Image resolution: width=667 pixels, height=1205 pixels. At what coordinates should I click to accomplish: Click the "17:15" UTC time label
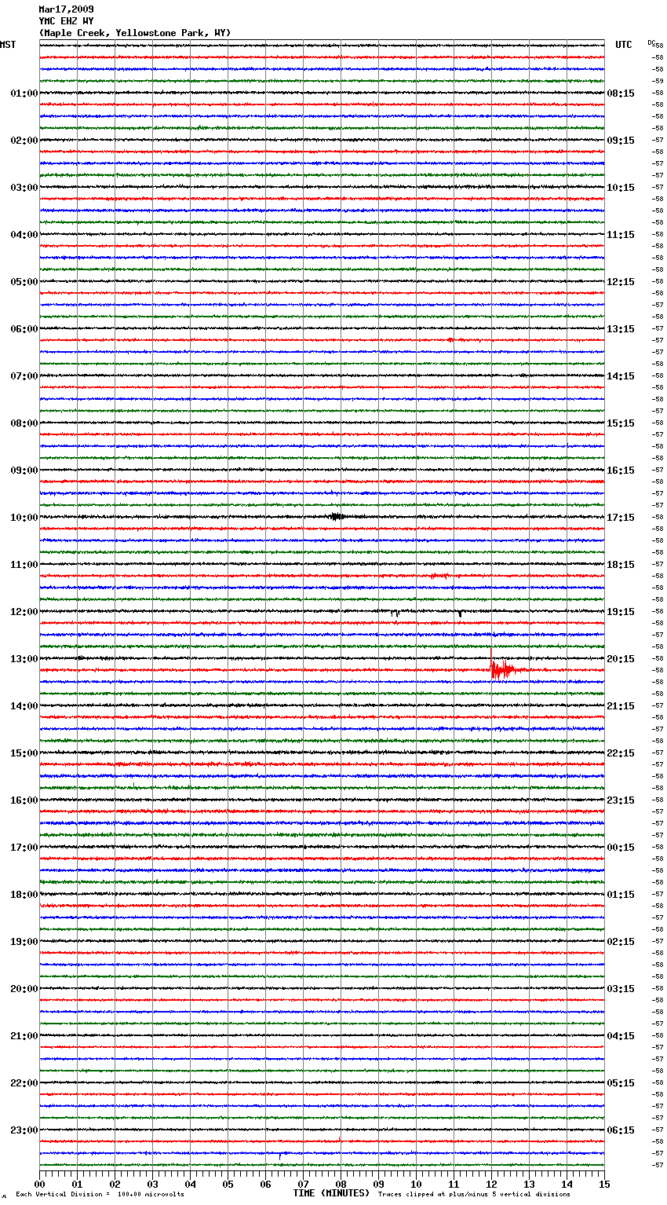pyautogui.click(x=621, y=518)
